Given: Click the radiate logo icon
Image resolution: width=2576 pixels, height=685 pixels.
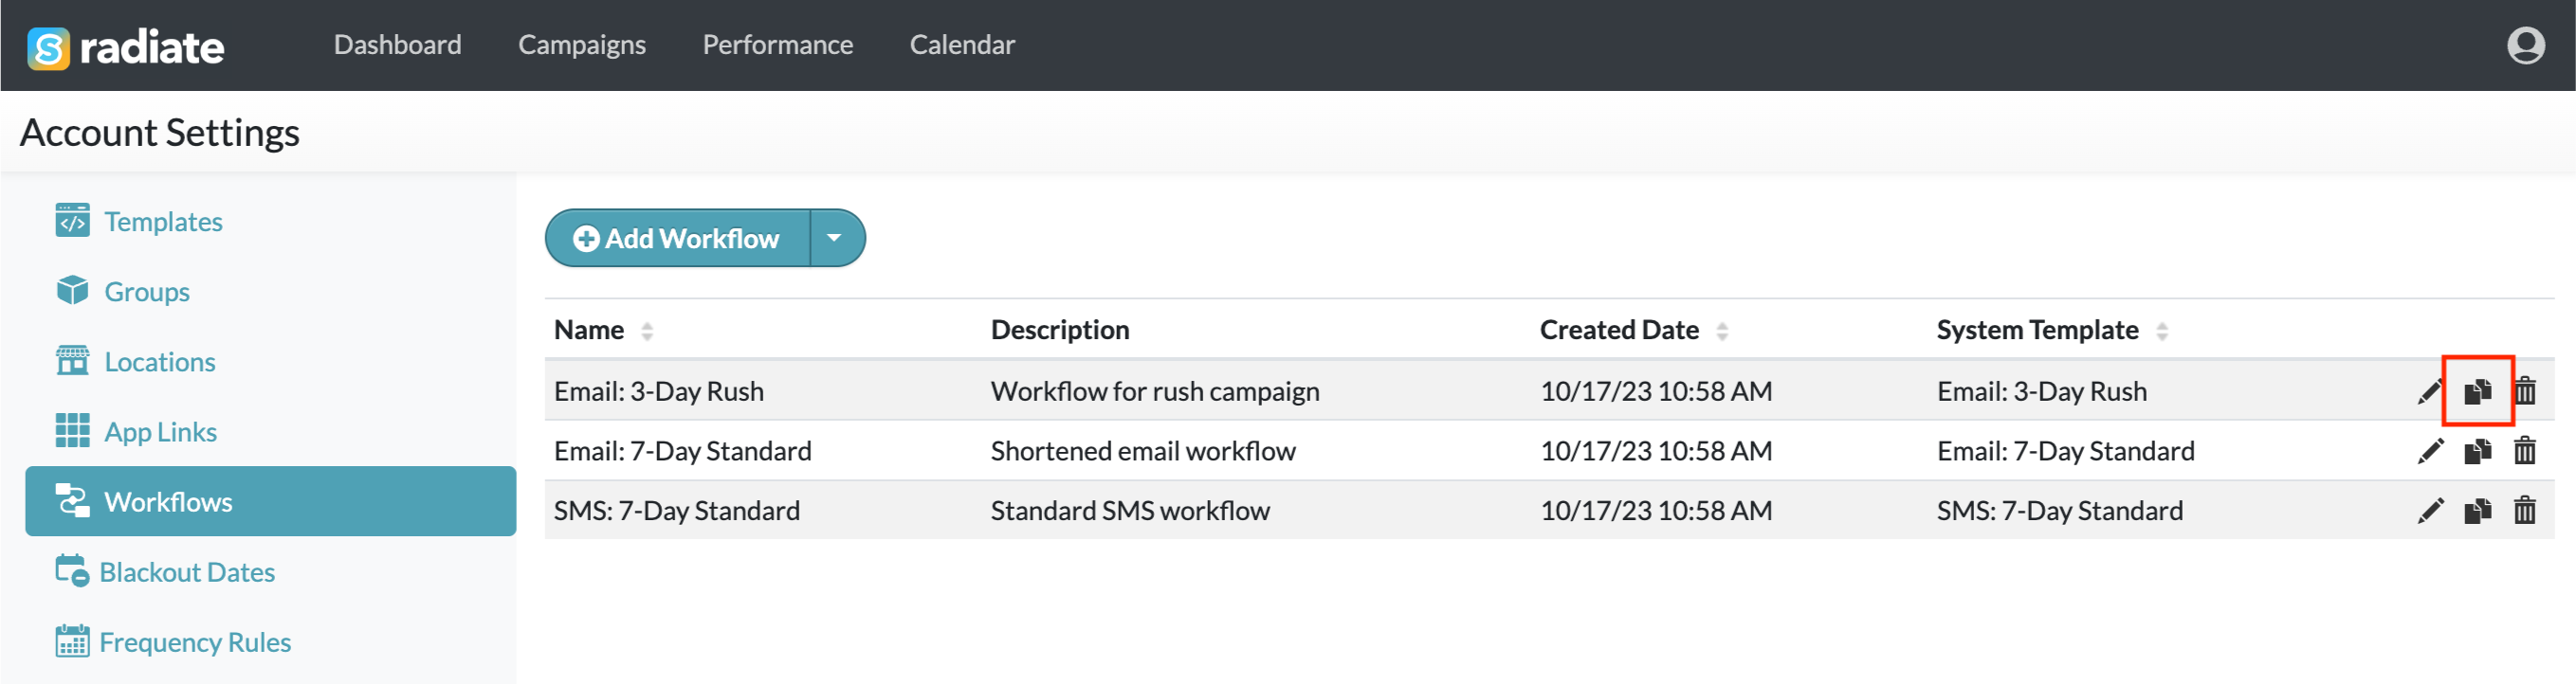Looking at the screenshot, I should click(48, 47).
